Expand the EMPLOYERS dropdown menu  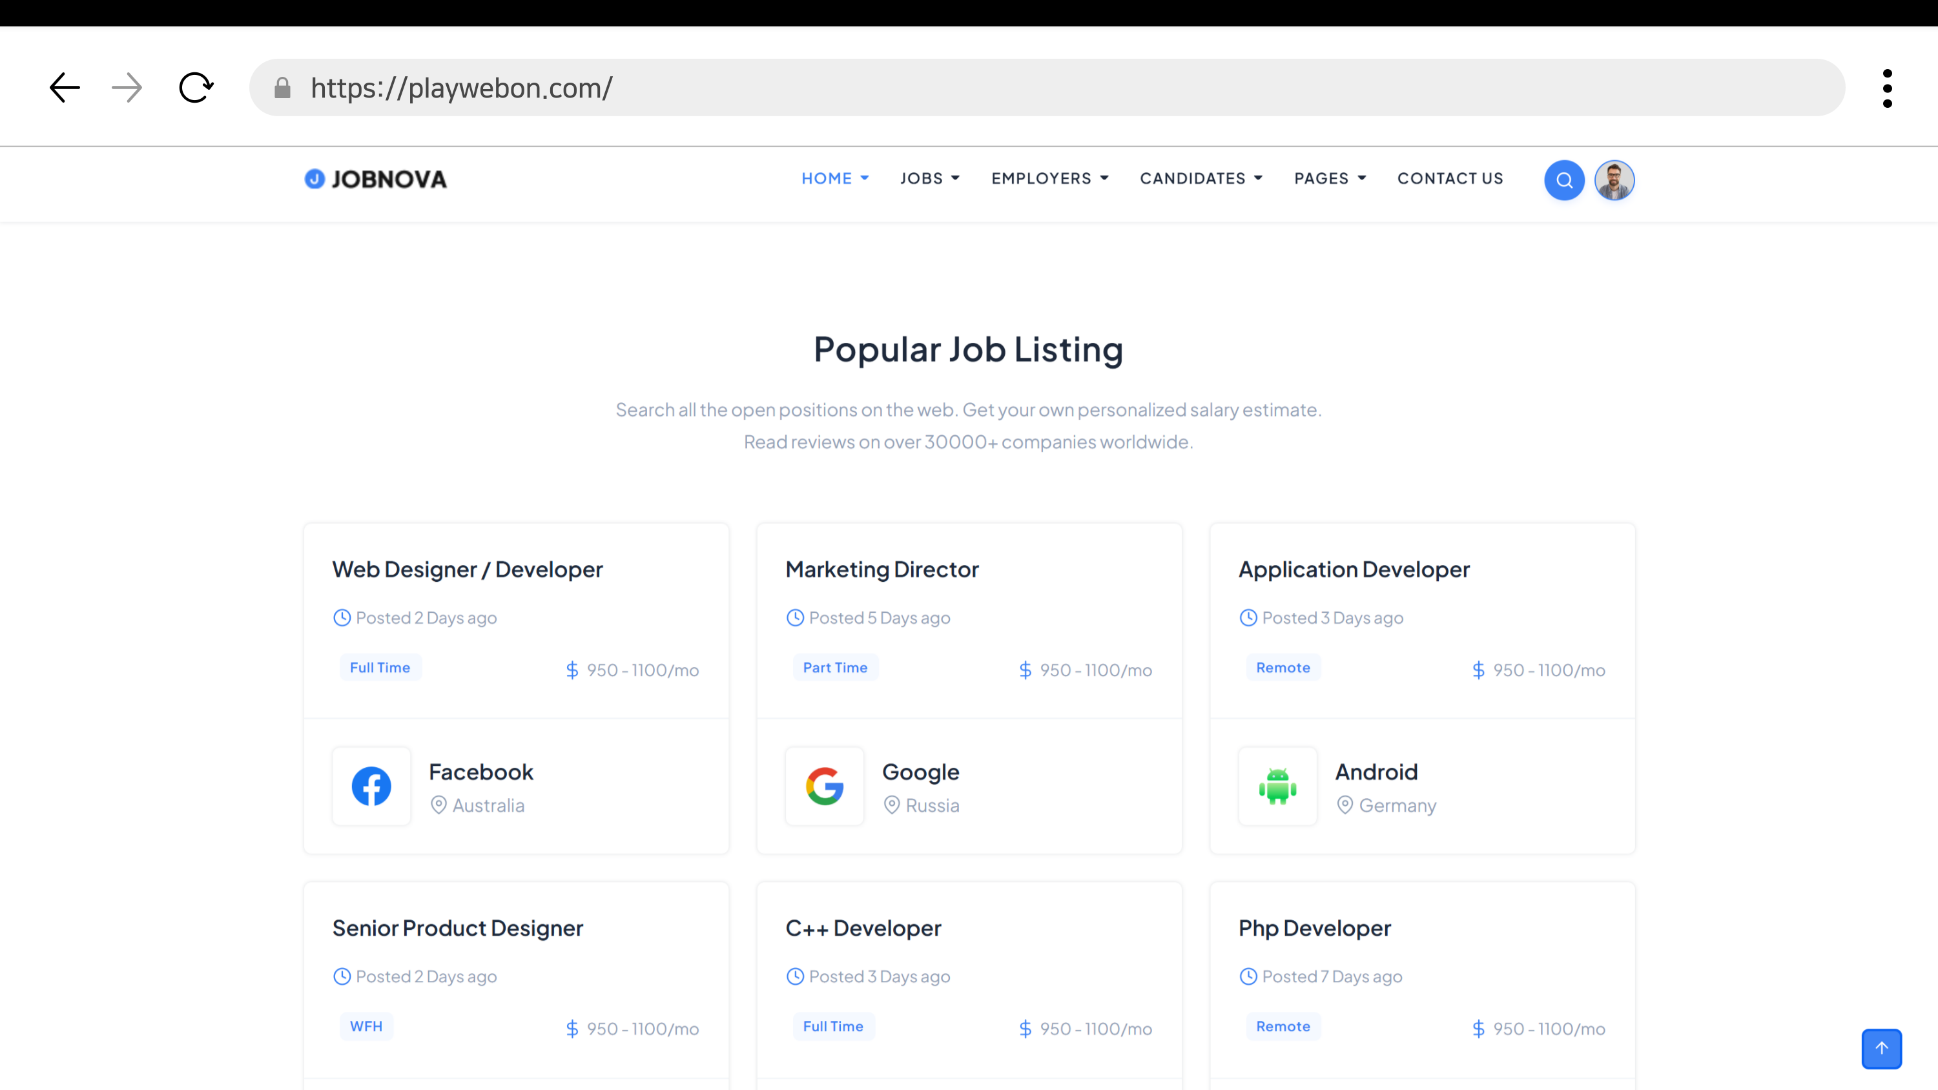click(1049, 178)
